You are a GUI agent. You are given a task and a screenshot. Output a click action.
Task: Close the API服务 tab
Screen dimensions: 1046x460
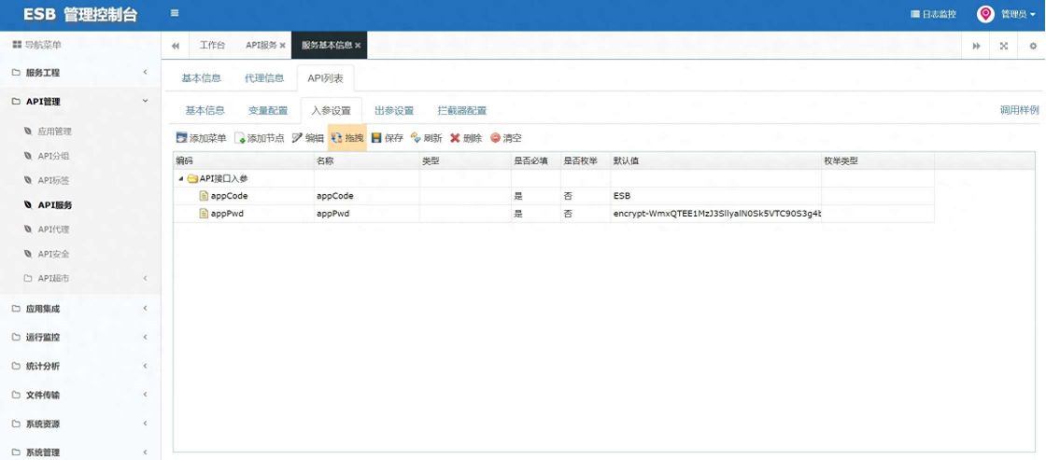(283, 46)
